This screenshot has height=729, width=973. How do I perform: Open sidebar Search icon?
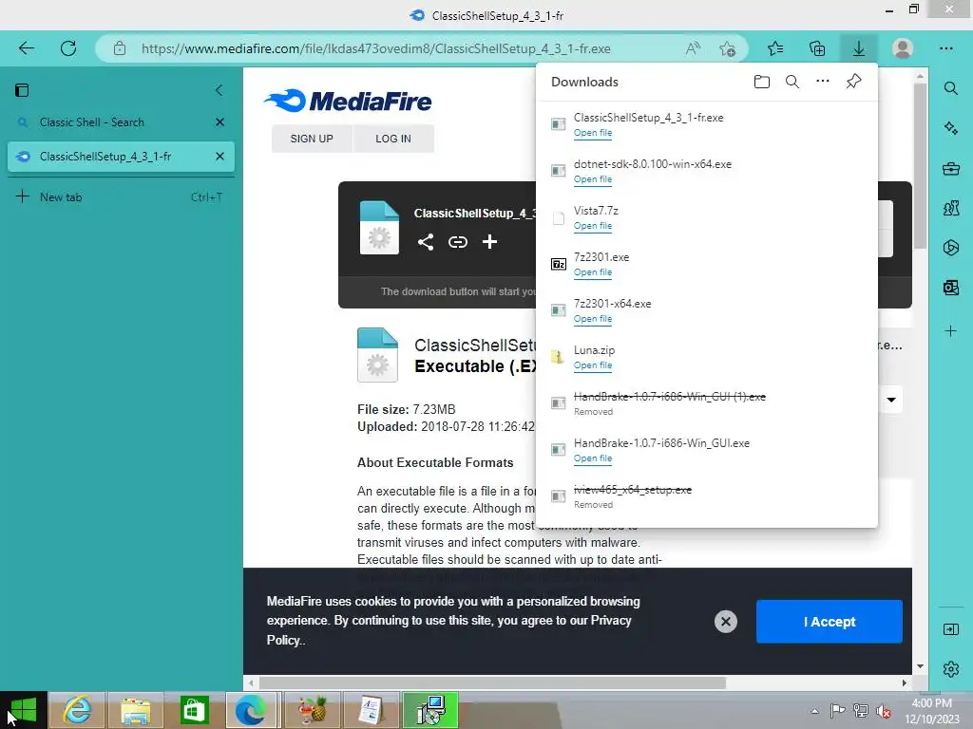(950, 88)
